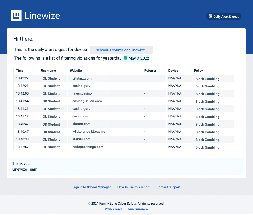Screen dimensions: 253x215
Task: Click casino.guru in the 13:41:12 row
Action: coord(81,116)
